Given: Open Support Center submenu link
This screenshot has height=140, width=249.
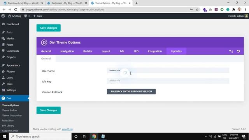Looking at the screenshot, I should click(x=10, y=131).
